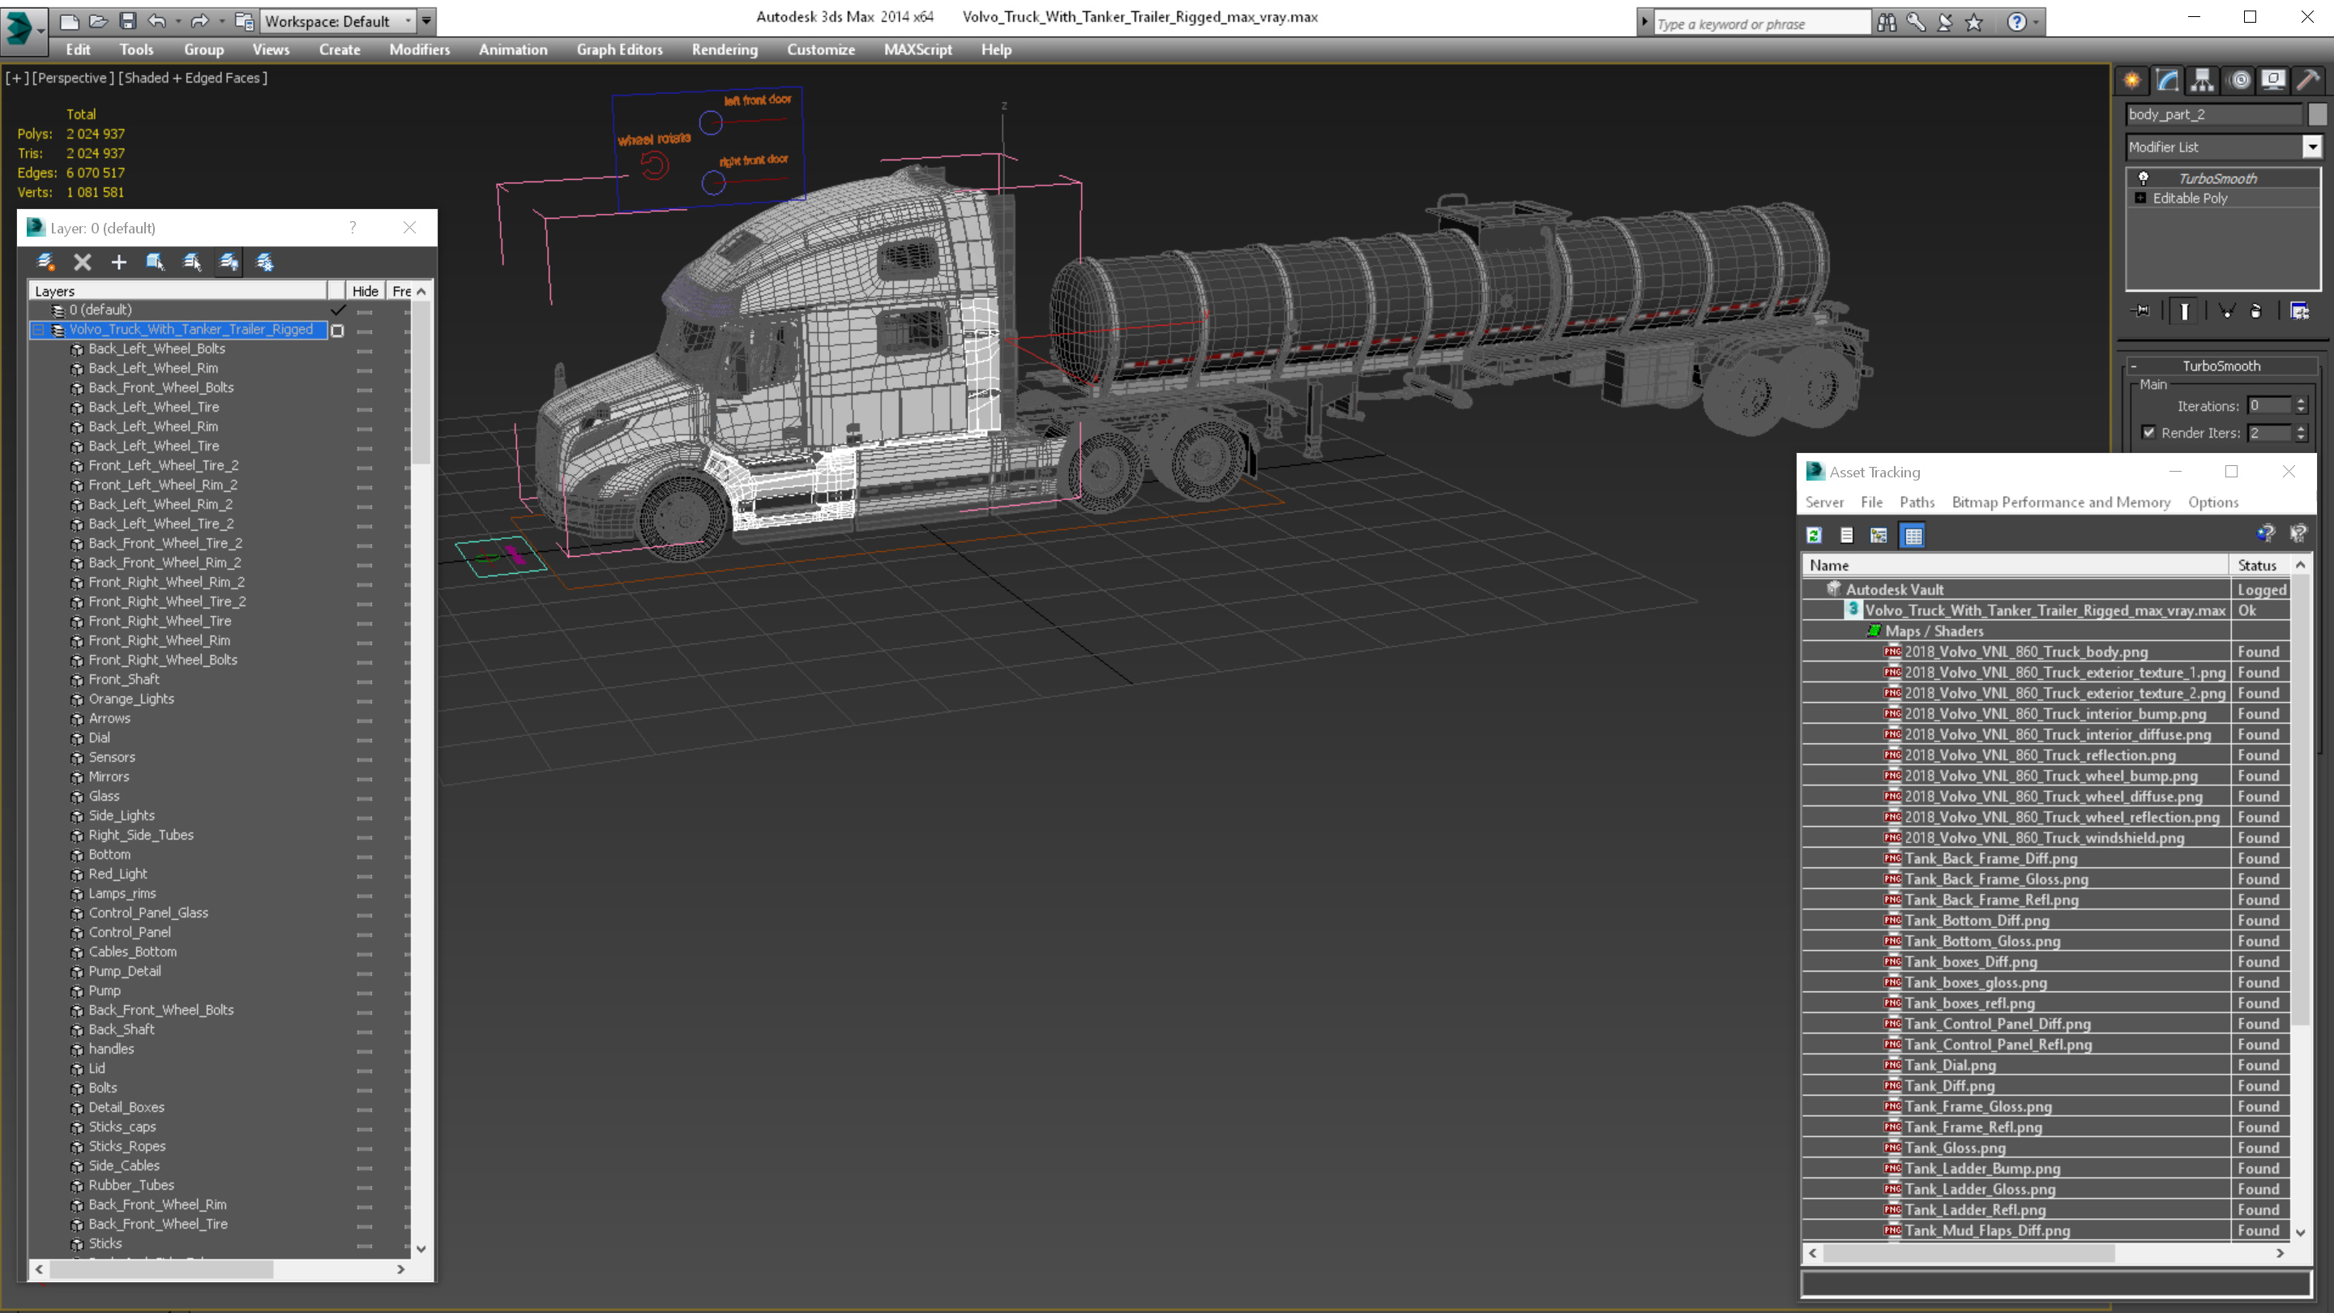Click the object color swatch beside body_part_2

(2317, 114)
